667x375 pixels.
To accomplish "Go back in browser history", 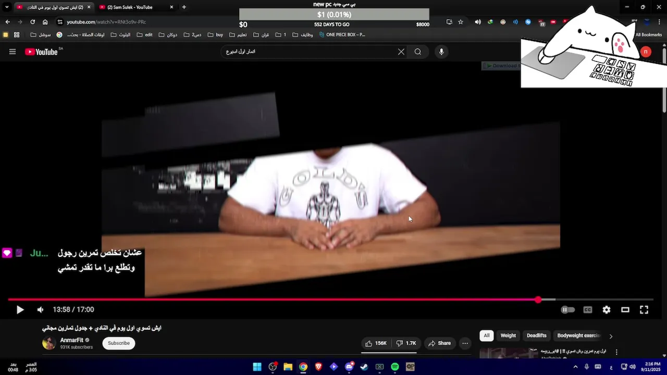I will click(x=7, y=22).
